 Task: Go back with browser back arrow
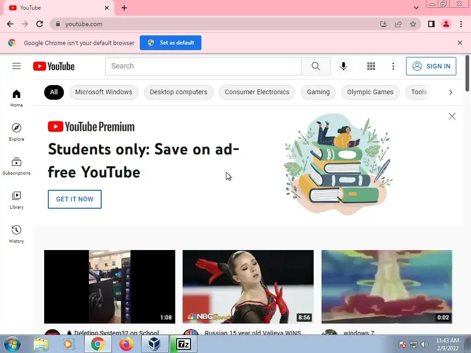point(10,24)
